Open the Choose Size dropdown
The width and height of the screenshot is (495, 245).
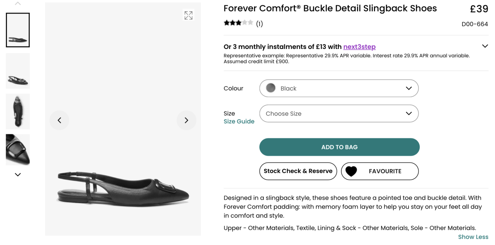(339, 114)
